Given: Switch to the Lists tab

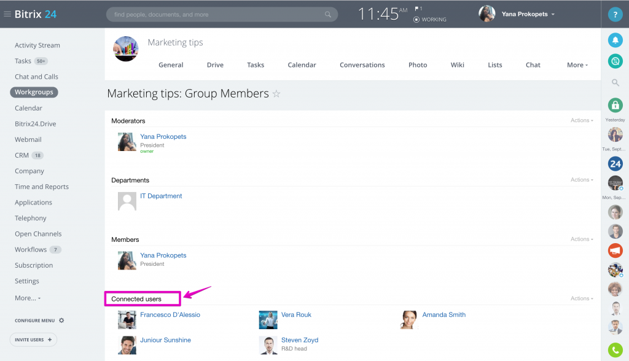Looking at the screenshot, I should [x=495, y=65].
